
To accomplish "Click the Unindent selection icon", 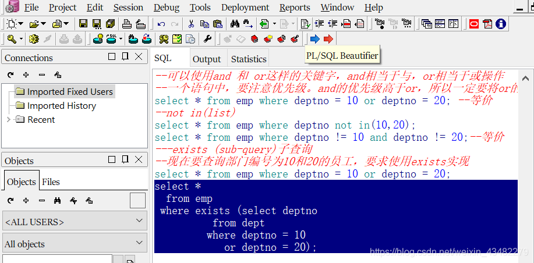I will tap(333, 24).
